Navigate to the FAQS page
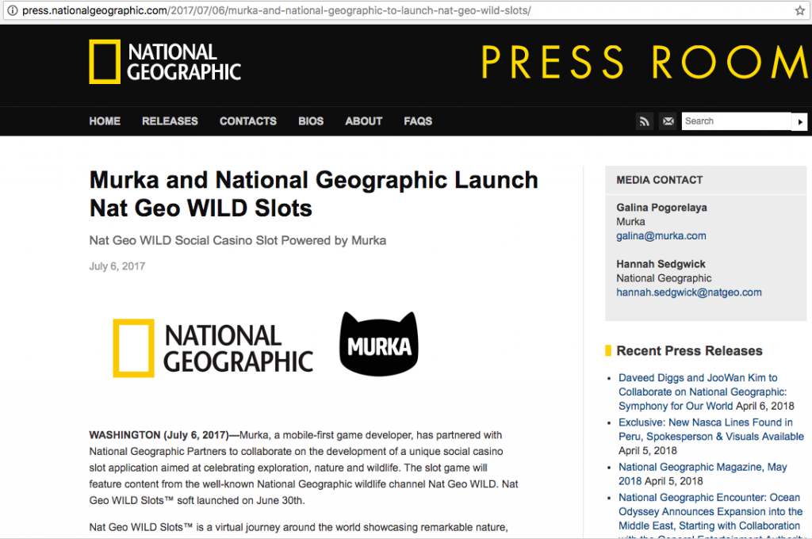The image size is (812, 539). (418, 121)
